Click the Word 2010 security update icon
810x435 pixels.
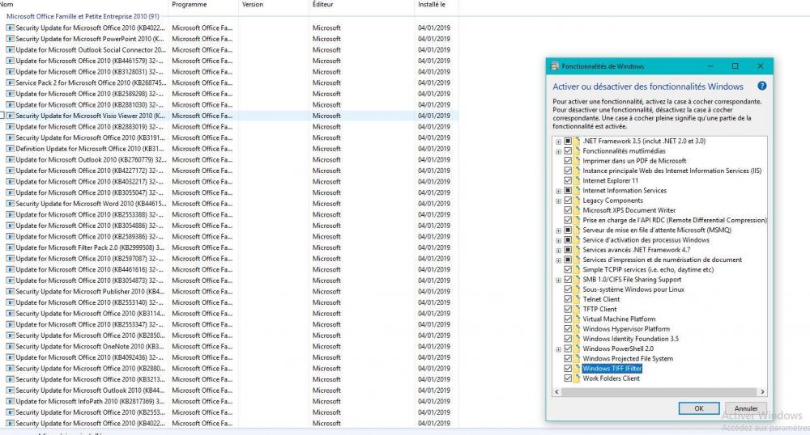(x=10, y=204)
